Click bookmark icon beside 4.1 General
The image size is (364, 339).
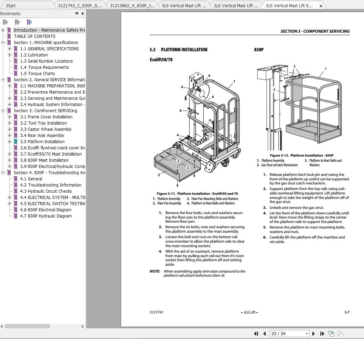15,179
